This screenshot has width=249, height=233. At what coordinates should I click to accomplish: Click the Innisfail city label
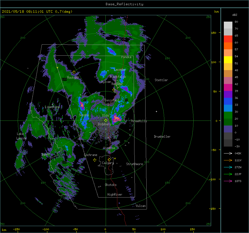tap(112, 100)
